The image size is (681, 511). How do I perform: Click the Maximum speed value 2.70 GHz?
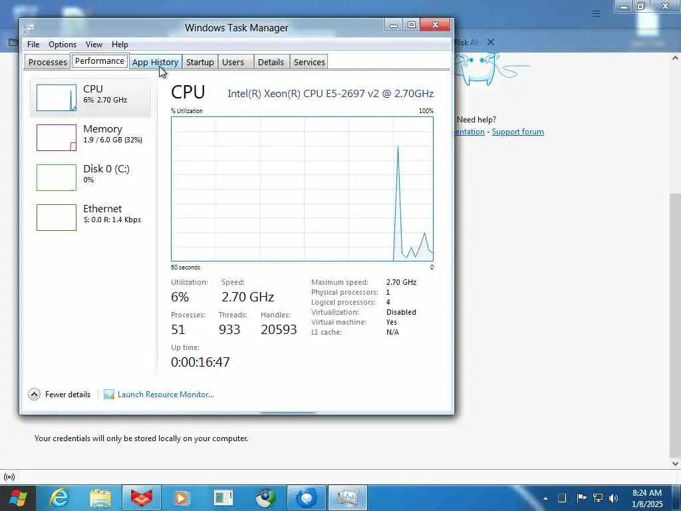401,282
